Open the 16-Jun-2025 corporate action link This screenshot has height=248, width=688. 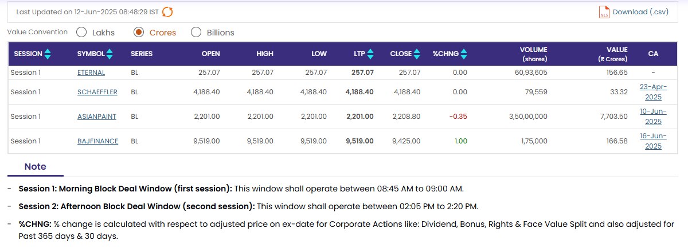[653, 141]
